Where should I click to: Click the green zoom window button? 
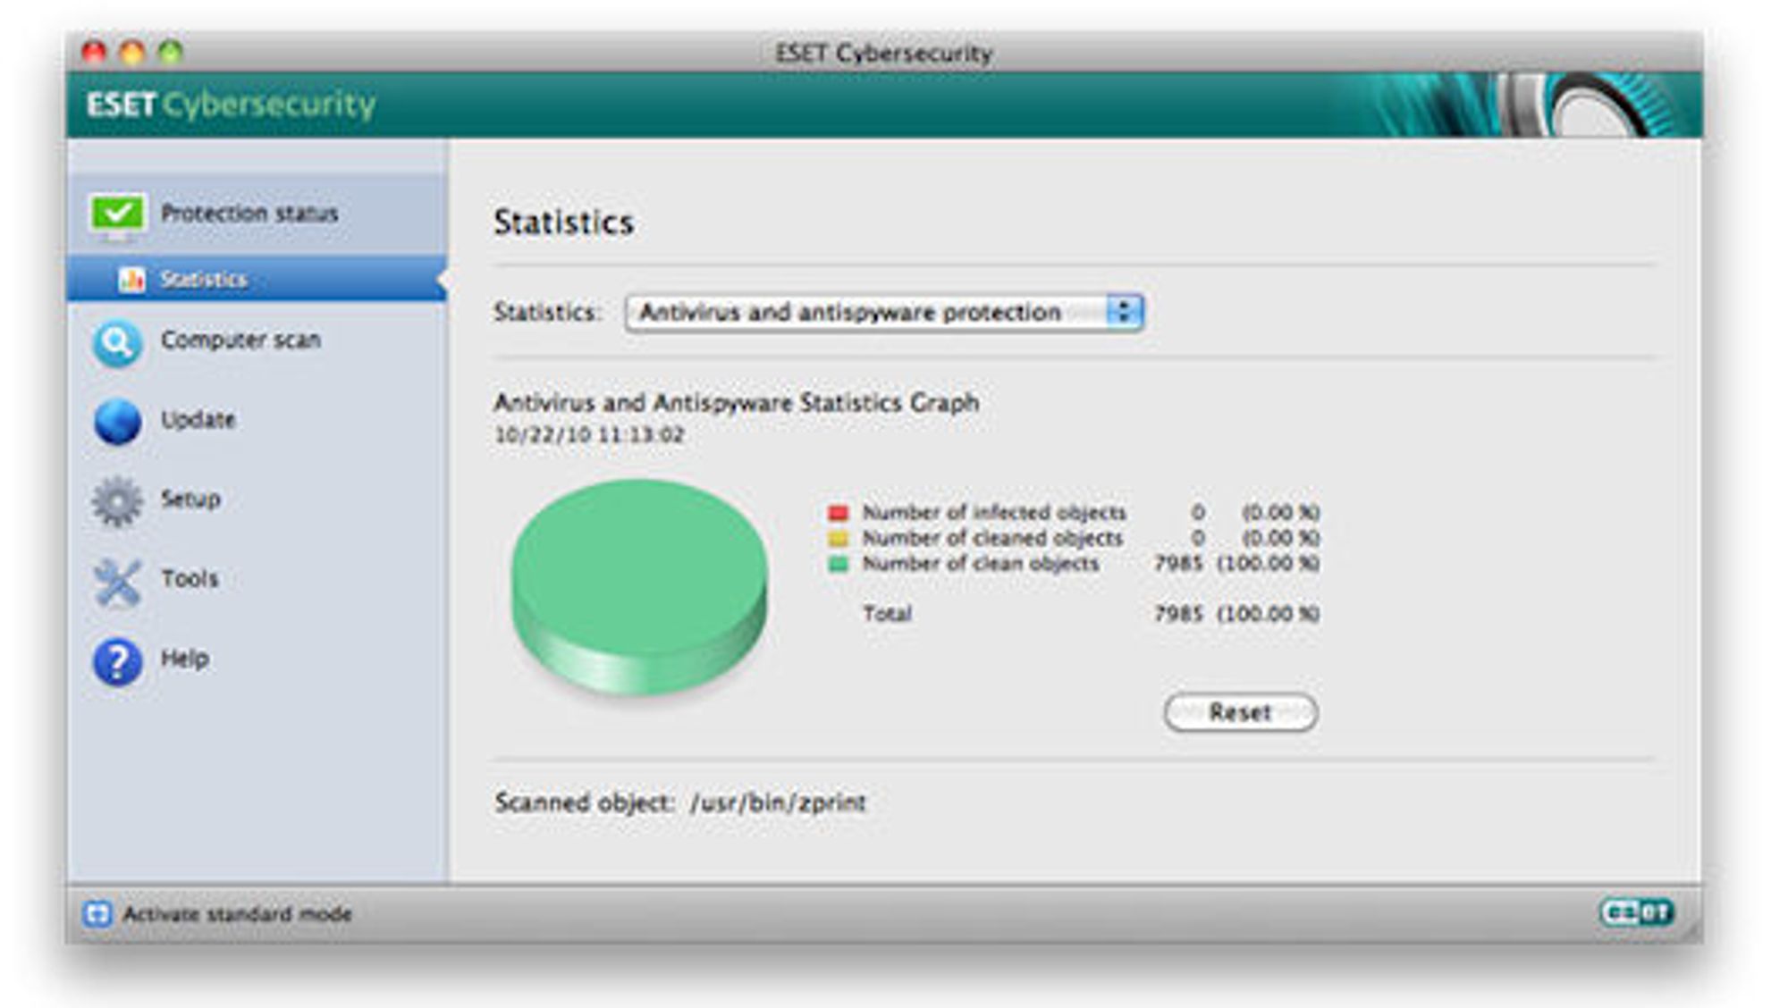[171, 53]
